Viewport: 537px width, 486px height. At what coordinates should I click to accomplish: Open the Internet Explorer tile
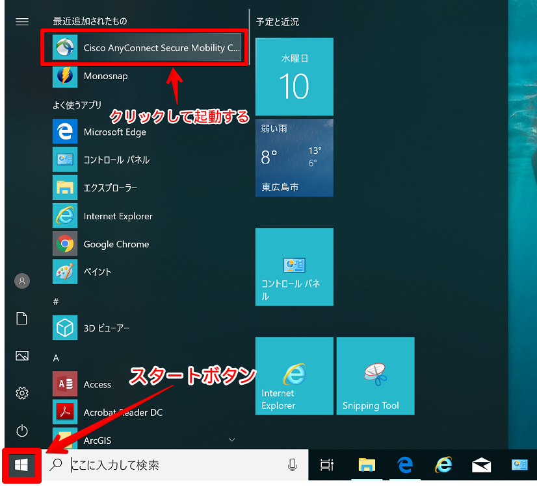click(x=295, y=376)
